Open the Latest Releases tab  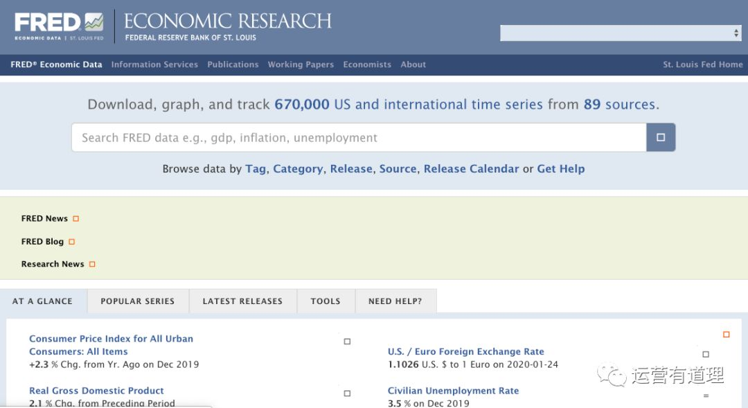(243, 301)
